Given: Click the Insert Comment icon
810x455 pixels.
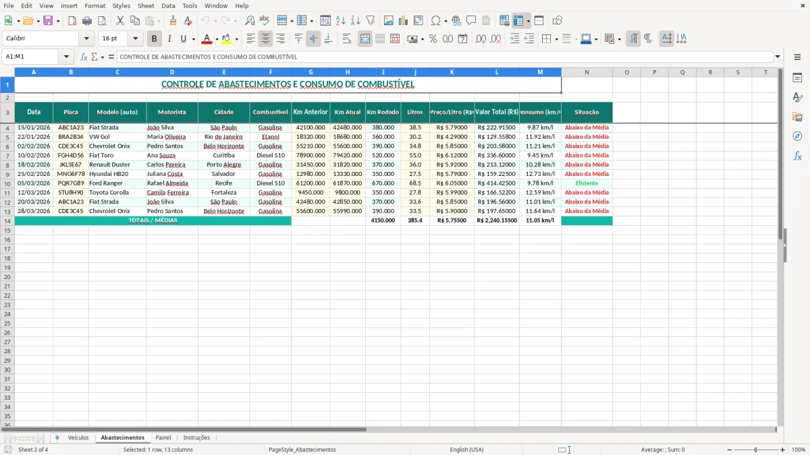Looking at the screenshot, I should 471,21.
